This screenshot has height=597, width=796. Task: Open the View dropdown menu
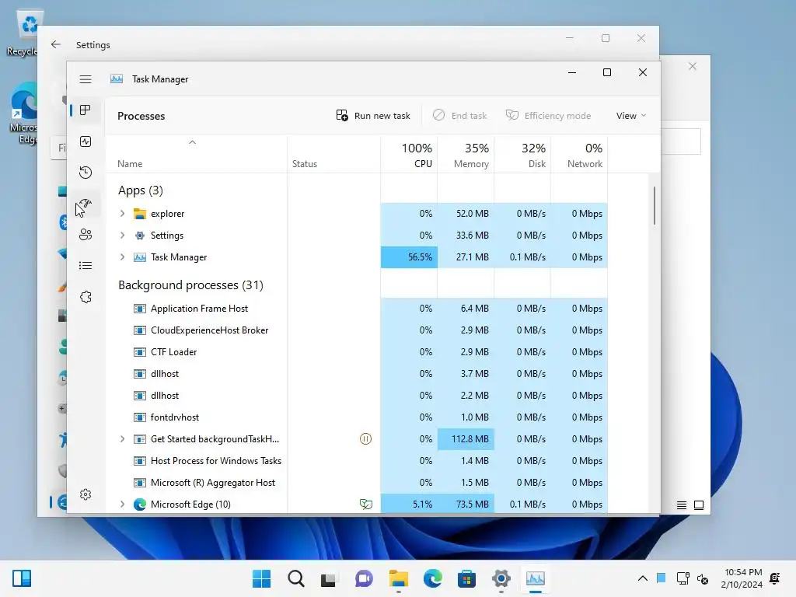click(x=631, y=116)
